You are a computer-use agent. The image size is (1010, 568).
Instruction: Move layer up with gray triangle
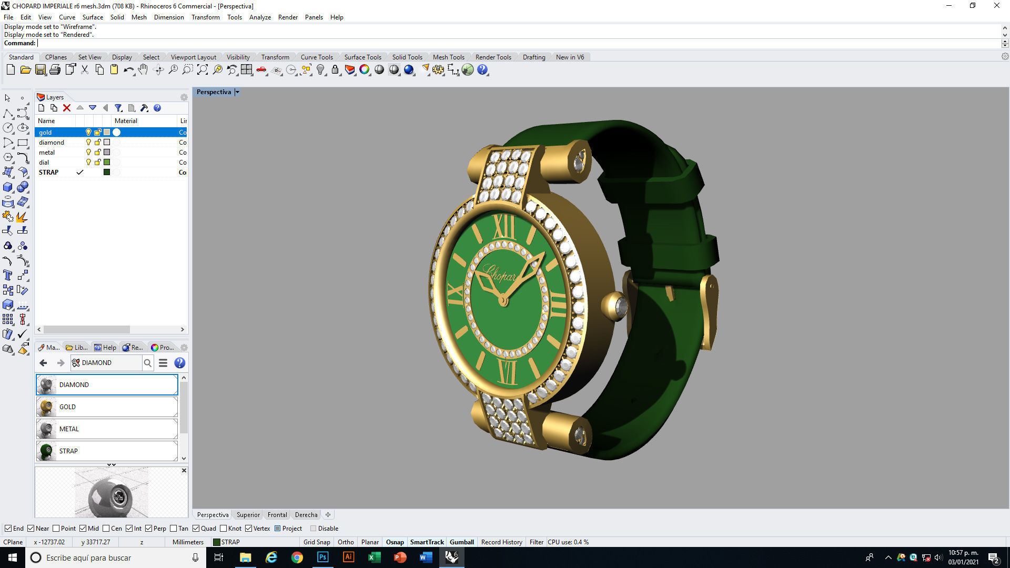coord(80,108)
